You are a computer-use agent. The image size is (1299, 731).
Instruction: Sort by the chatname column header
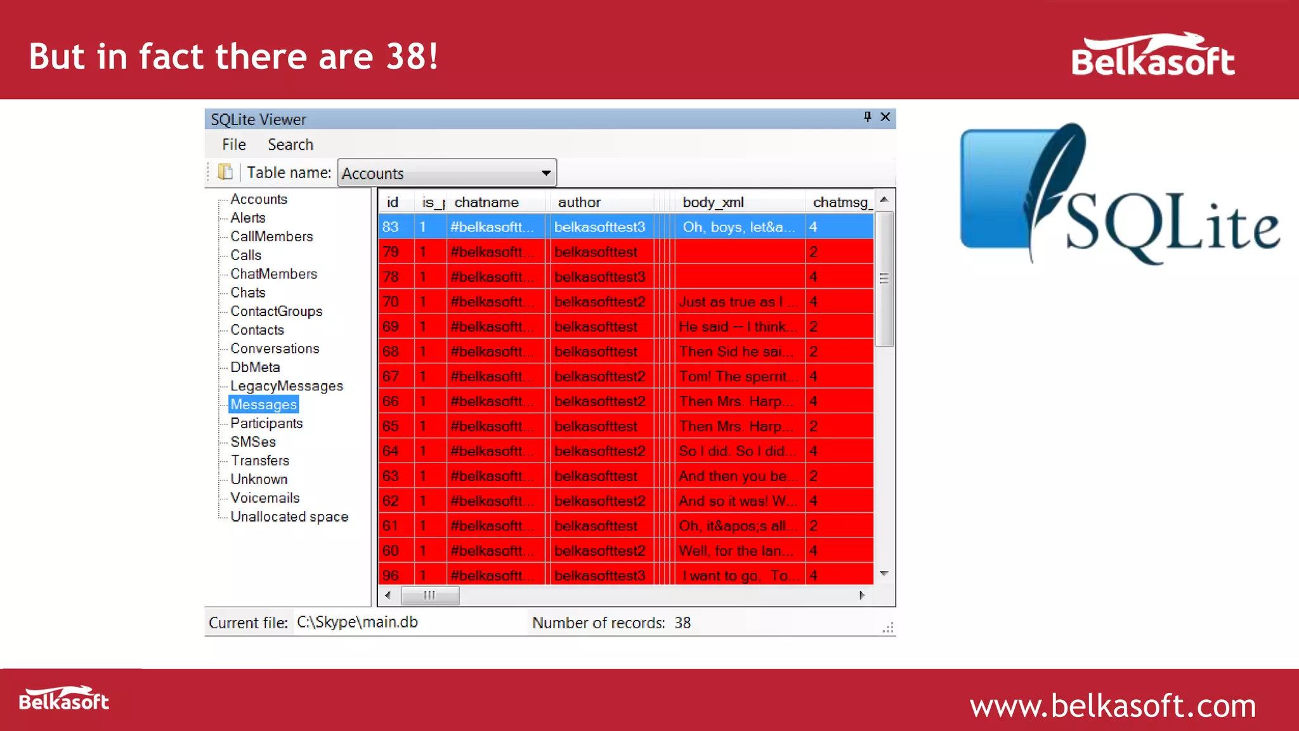coord(495,202)
